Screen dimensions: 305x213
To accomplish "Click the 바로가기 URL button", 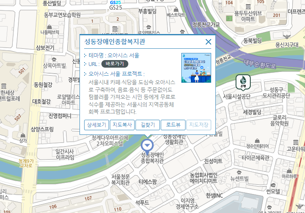I will click(115, 64).
